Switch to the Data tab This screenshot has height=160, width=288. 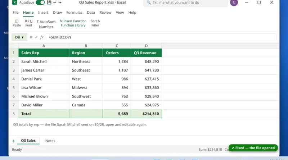point(91,13)
